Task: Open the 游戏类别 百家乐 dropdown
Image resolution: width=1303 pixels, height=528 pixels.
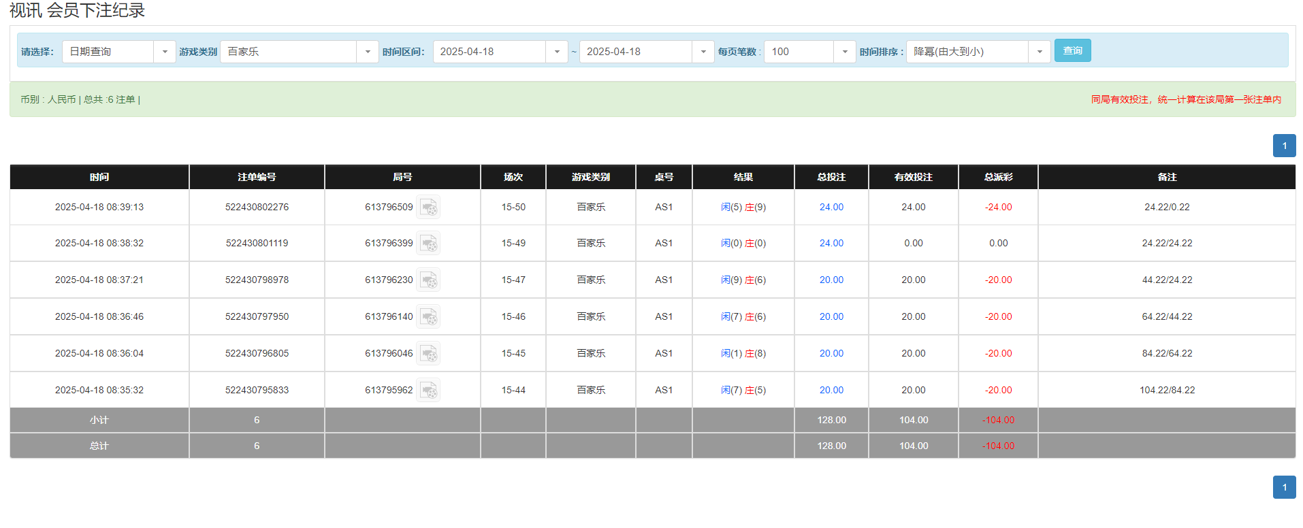Action: pos(367,52)
